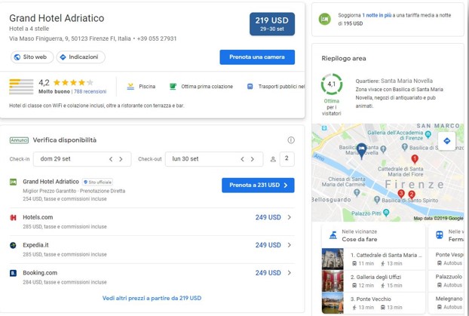
Task: Click the Sito ufficiale badge
Action: pyautogui.click(x=97, y=182)
